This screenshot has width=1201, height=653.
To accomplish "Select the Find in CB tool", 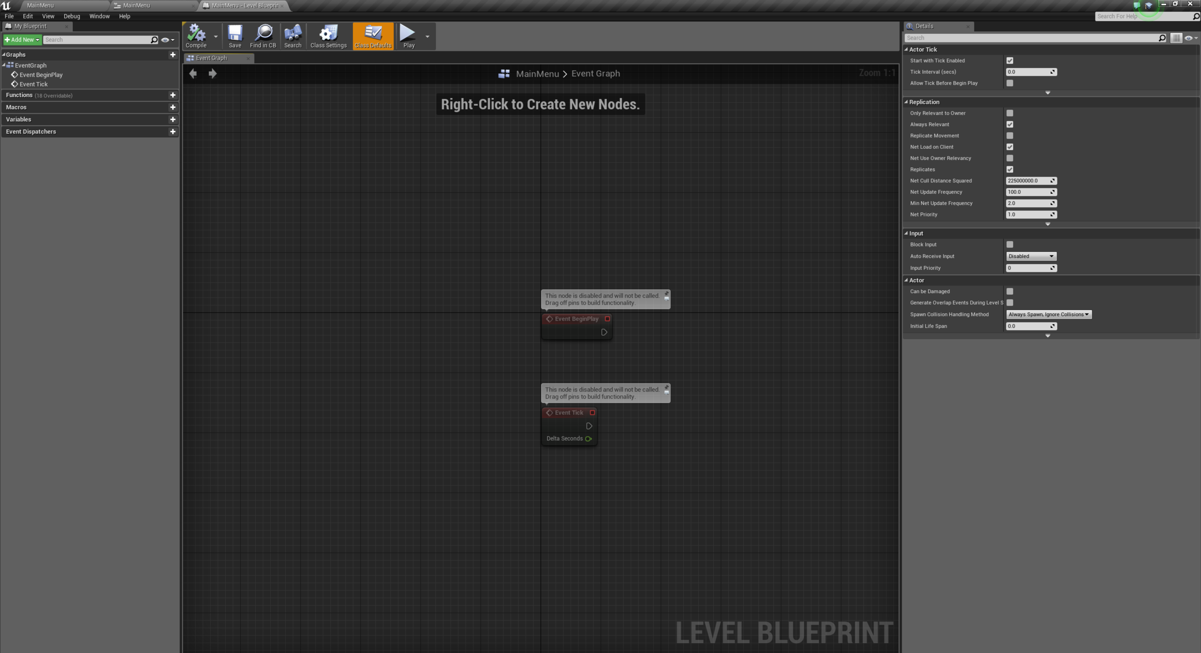I will [x=264, y=35].
